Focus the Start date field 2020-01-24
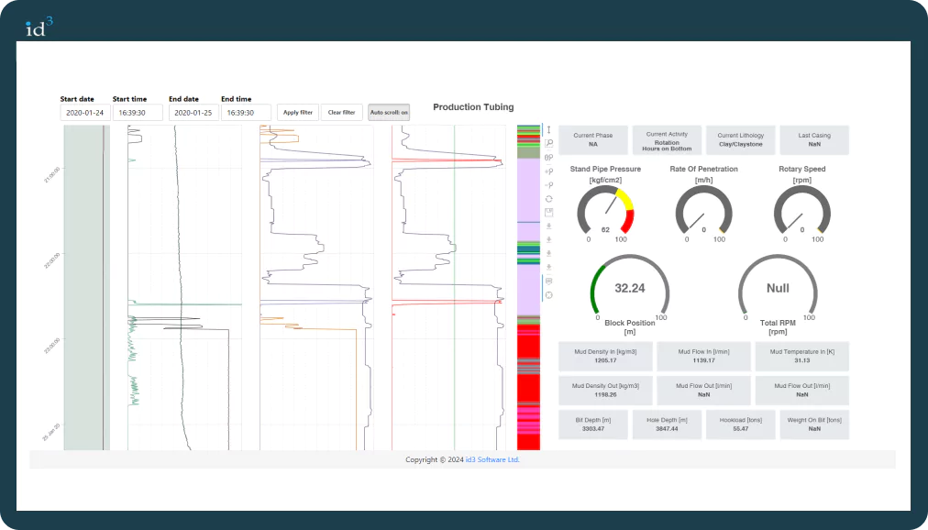The image size is (928, 530). (85, 113)
